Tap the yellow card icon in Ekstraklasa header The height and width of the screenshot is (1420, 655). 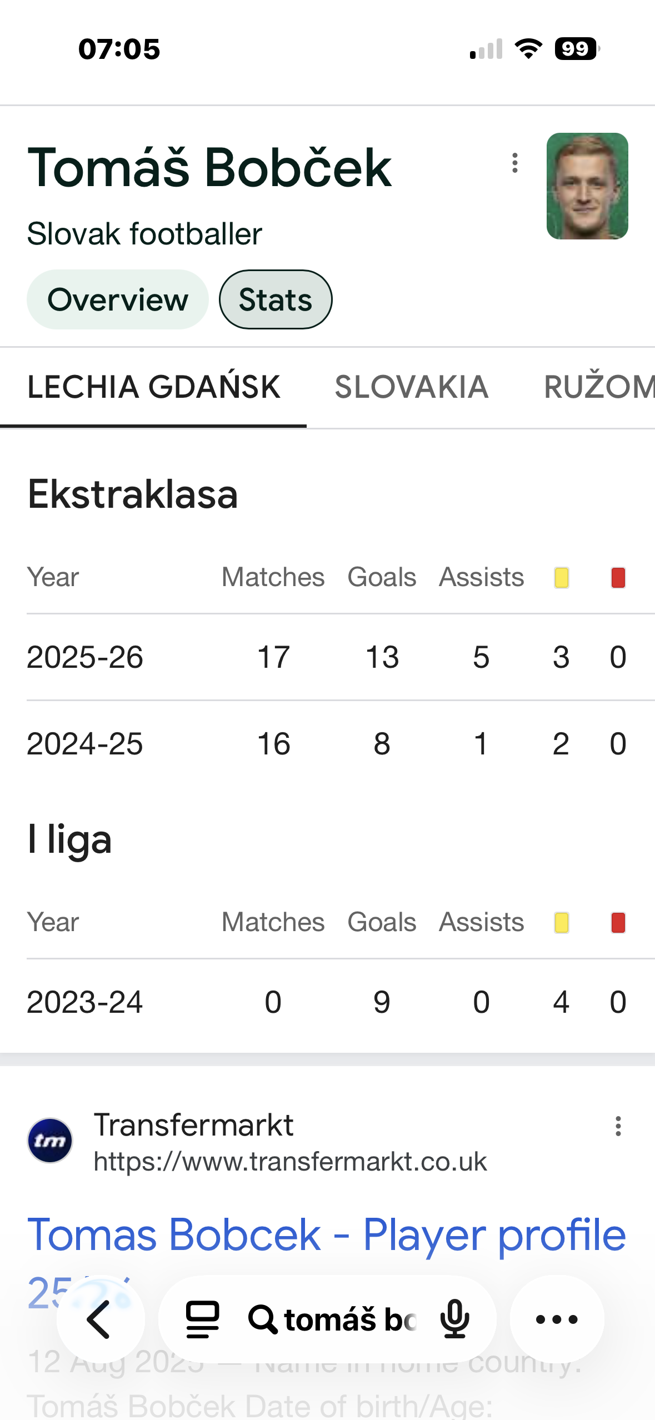pyautogui.click(x=561, y=577)
